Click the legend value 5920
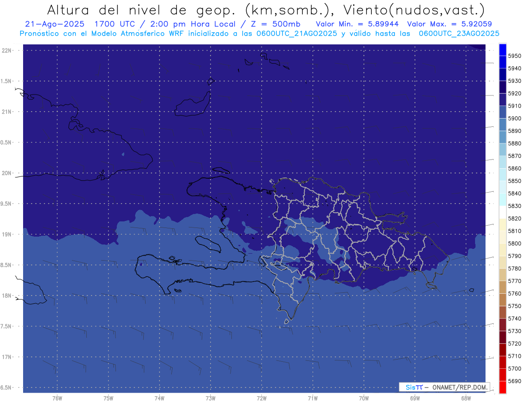523x404 pixels. click(x=514, y=93)
